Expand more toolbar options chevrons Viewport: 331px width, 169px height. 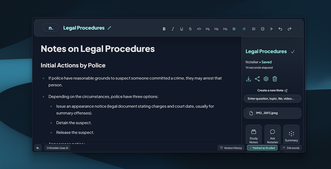[271, 29]
